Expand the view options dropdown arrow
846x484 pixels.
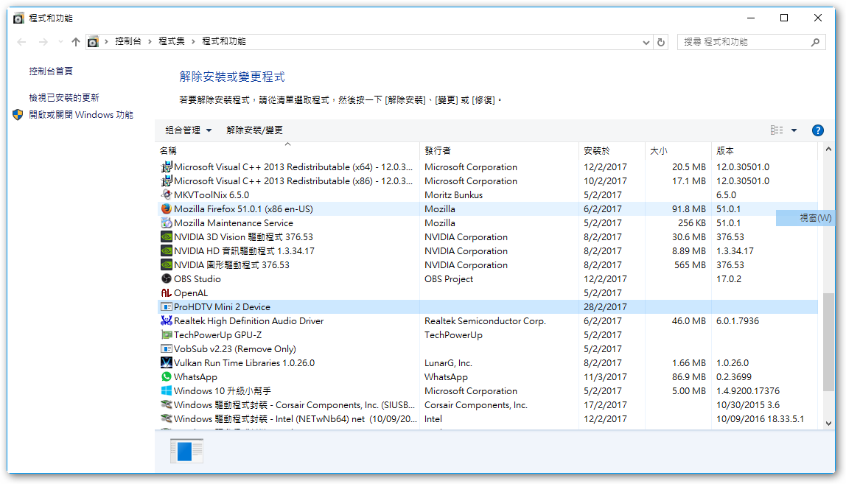(794, 130)
